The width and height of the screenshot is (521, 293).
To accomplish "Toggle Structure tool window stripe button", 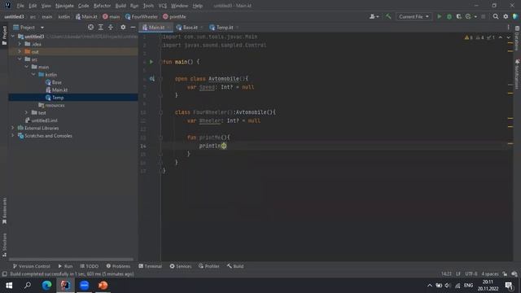I will 4,245.
